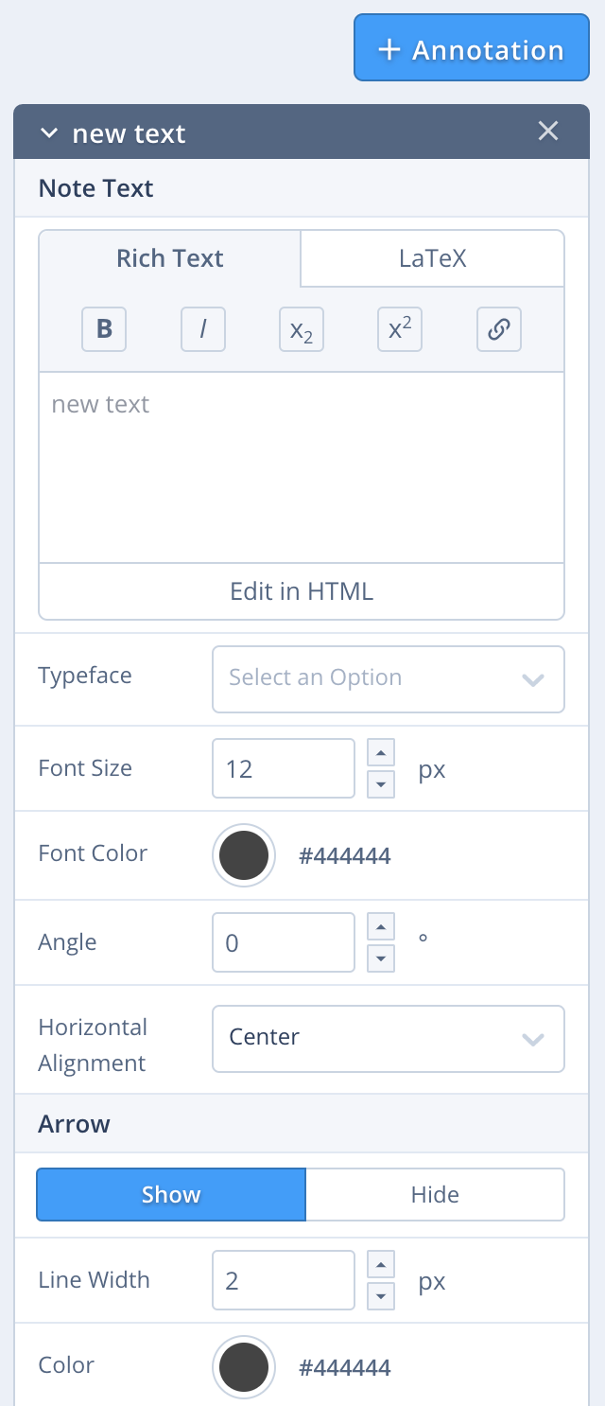Close the new text annotation panel
Viewport: 605px width, 1406px height.
548,132
